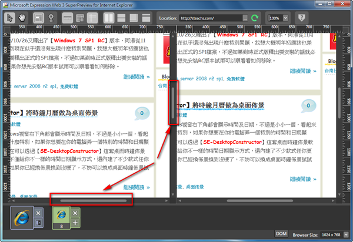Viewport: 353px width, 242px height.
Task: Click right pane vertical scrollbar thumb
Action: pyautogui.click(x=339, y=103)
